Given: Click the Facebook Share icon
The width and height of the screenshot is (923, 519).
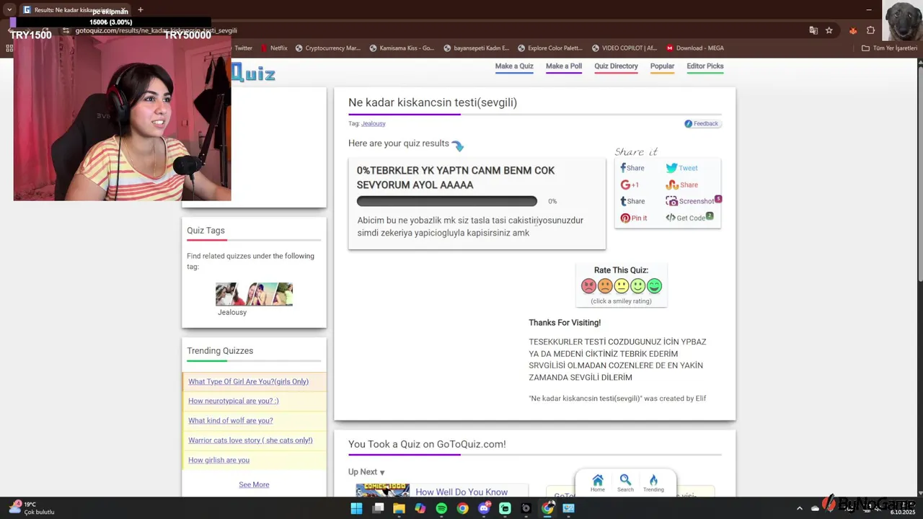Looking at the screenshot, I should tap(624, 168).
